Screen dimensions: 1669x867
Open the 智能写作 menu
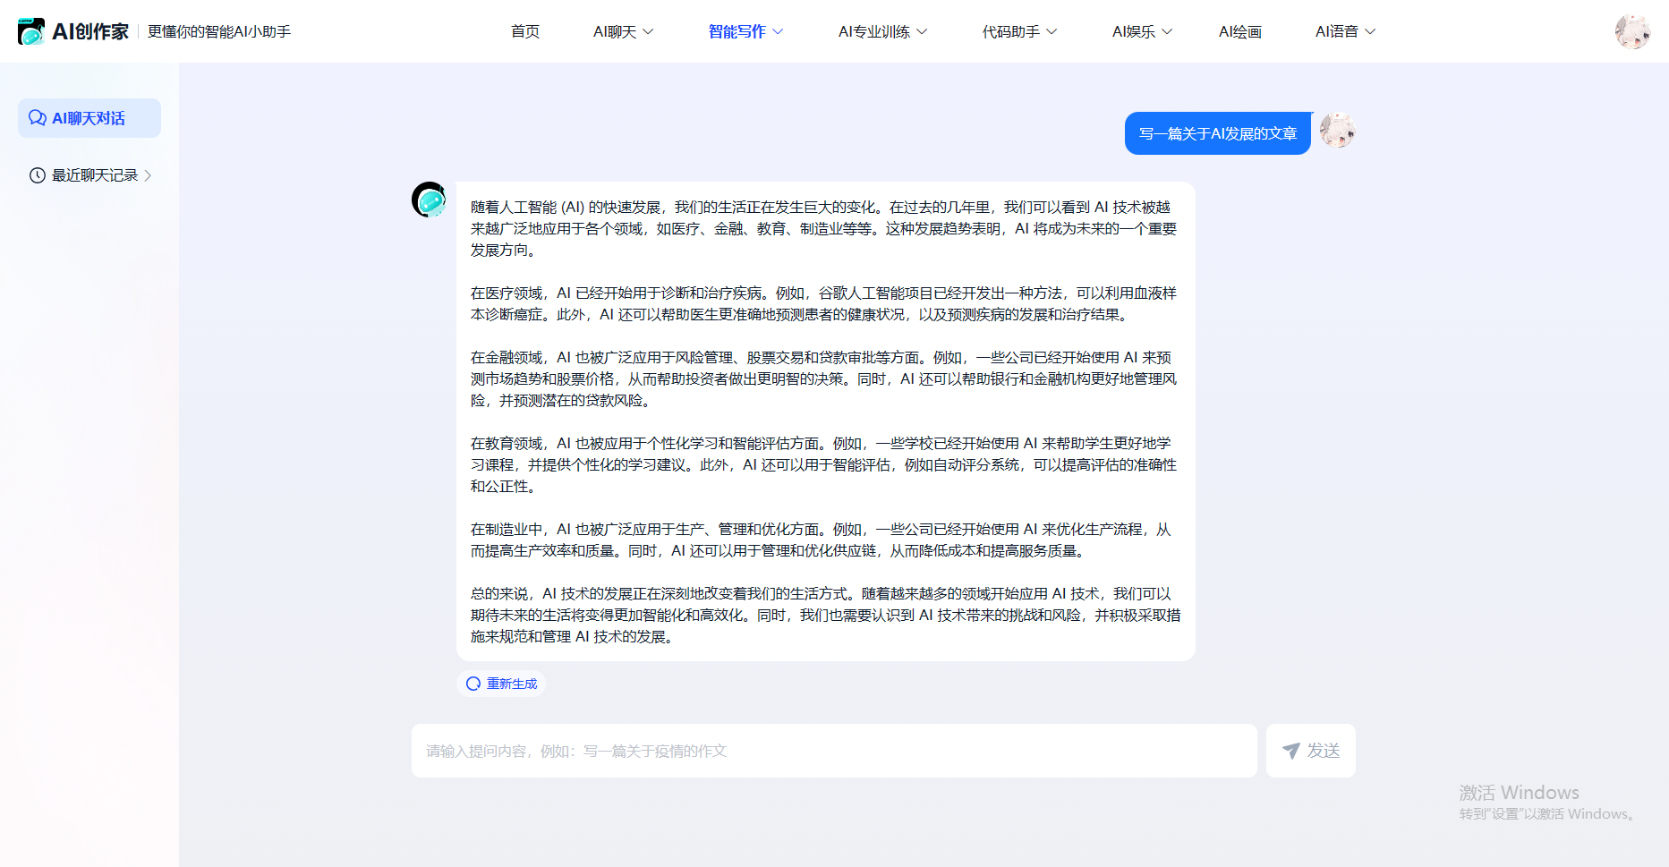pos(746,32)
